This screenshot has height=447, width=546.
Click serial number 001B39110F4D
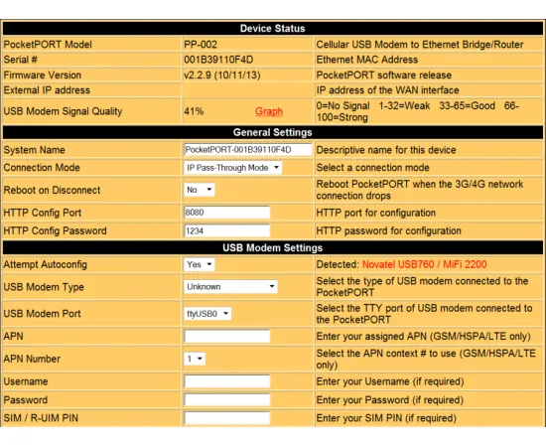pos(218,60)
